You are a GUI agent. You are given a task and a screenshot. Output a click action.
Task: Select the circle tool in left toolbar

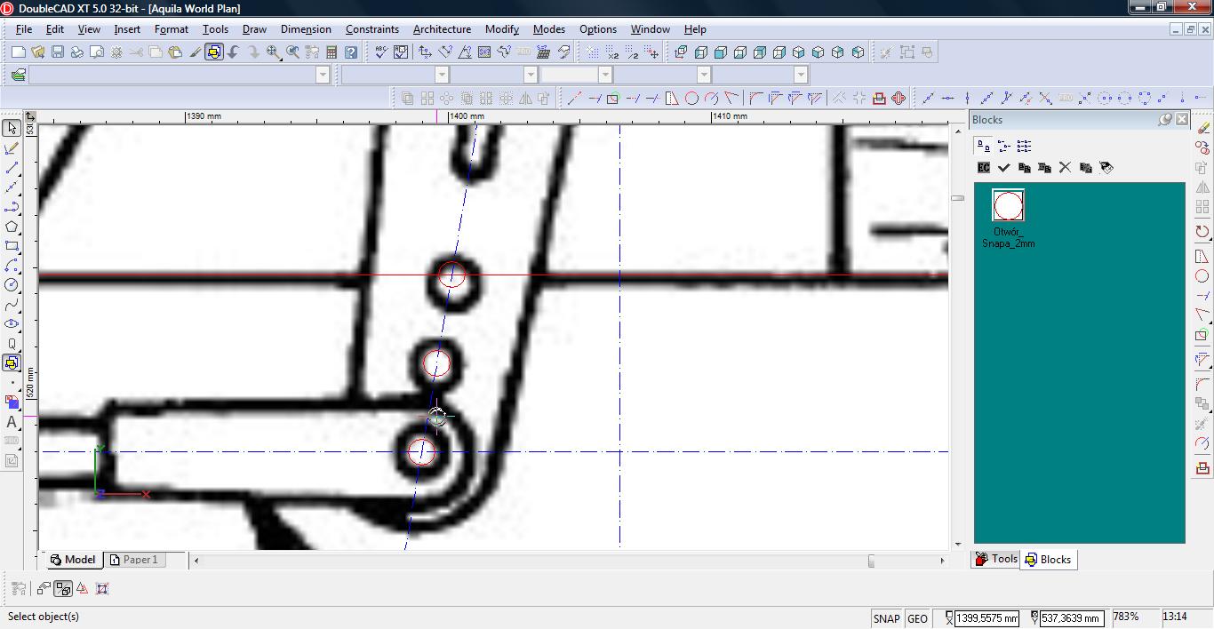12,285
